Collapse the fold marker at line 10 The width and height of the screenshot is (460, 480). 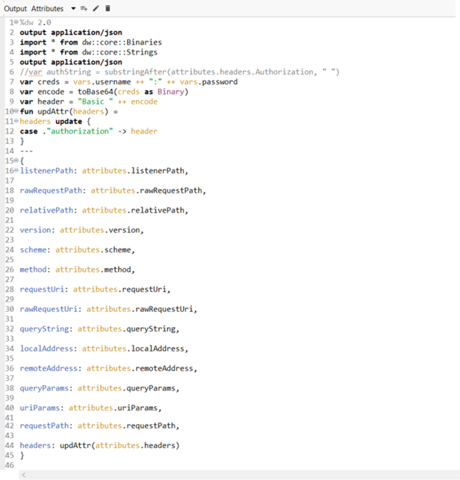coord(16,111)
